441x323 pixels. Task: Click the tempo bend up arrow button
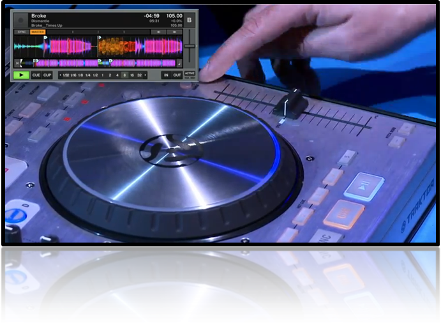coord(174,31)
